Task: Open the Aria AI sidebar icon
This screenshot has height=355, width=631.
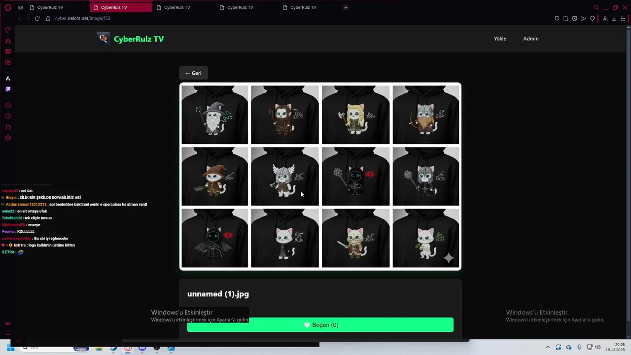Action: point(8,78)
